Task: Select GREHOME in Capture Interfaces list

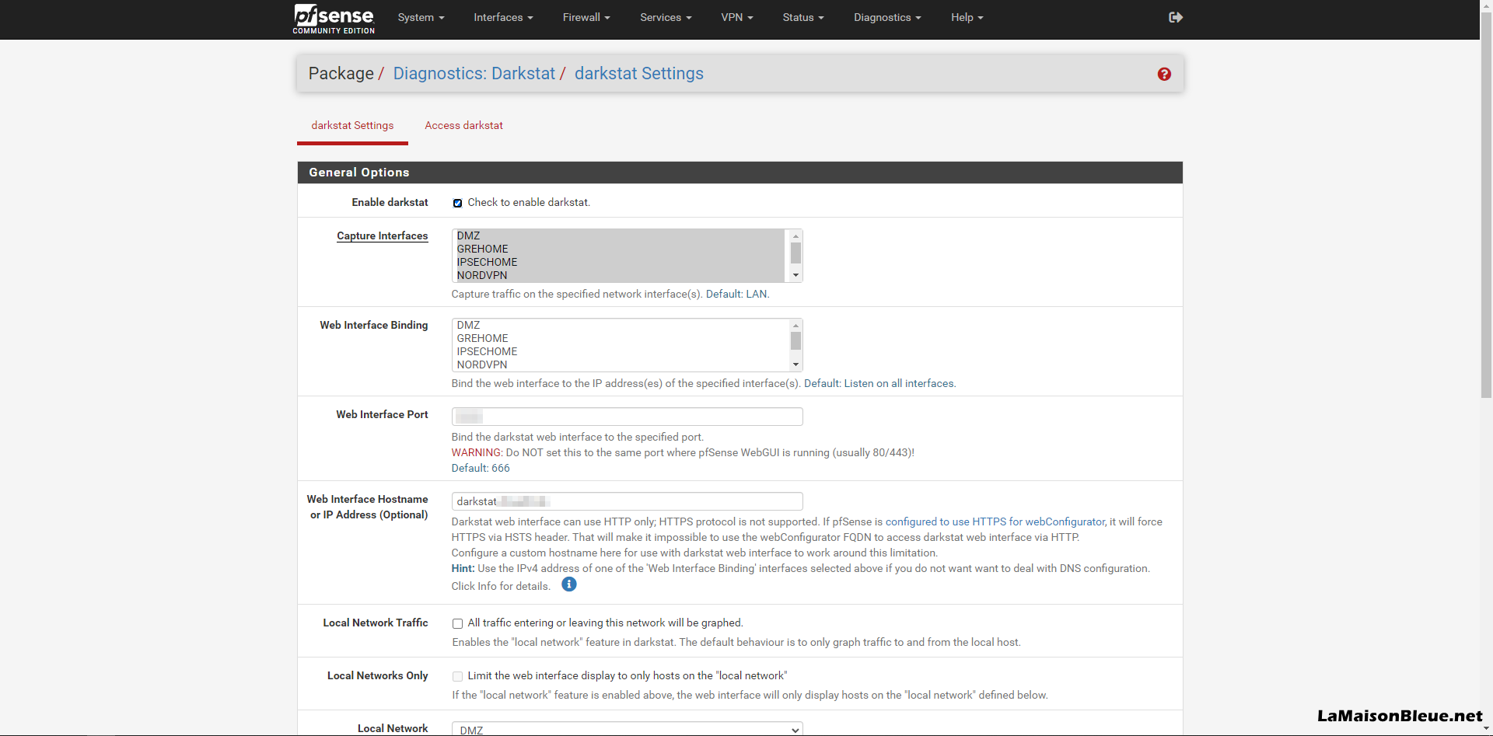Action: click(619, 249)
